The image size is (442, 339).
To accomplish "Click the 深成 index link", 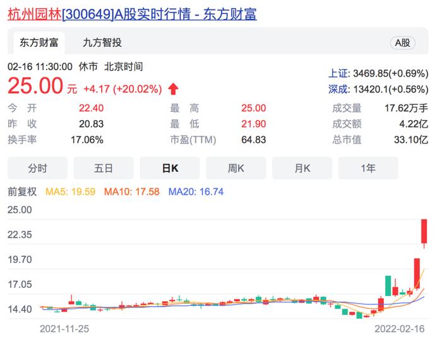I will point(338,89).
